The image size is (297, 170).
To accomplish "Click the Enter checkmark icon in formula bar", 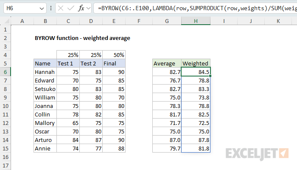I will click(71, 8).
